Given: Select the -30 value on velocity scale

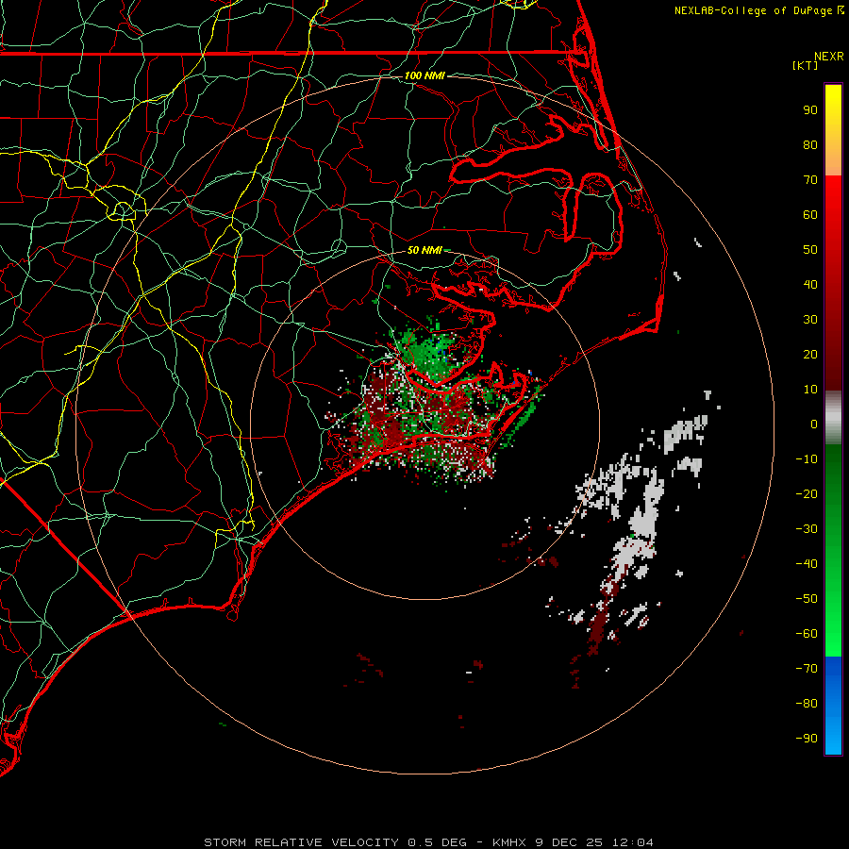Looking at the screenshot, I should [x=807, y=529].
